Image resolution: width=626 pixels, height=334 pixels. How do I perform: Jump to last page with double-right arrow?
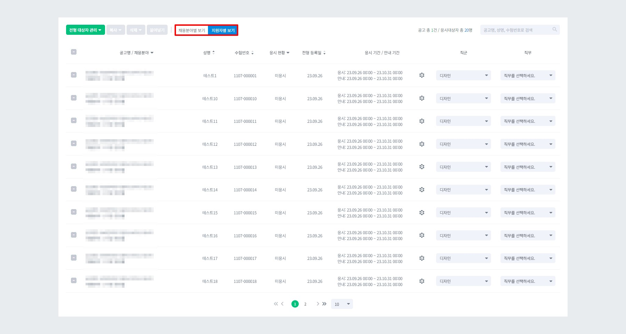(324, 304)
